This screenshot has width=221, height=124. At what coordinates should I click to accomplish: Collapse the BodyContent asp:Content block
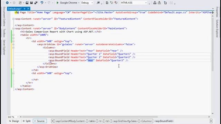pos(13,29)
